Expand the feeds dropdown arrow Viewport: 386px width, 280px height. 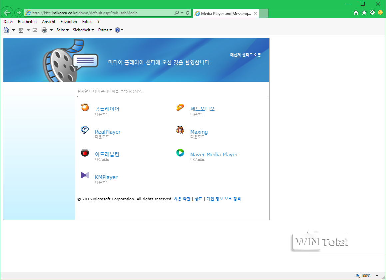(x=28, y=30)
